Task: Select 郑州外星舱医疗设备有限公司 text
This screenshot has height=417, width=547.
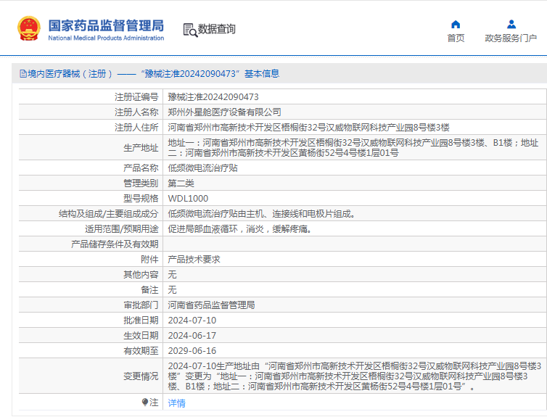Action: point(224,112)
